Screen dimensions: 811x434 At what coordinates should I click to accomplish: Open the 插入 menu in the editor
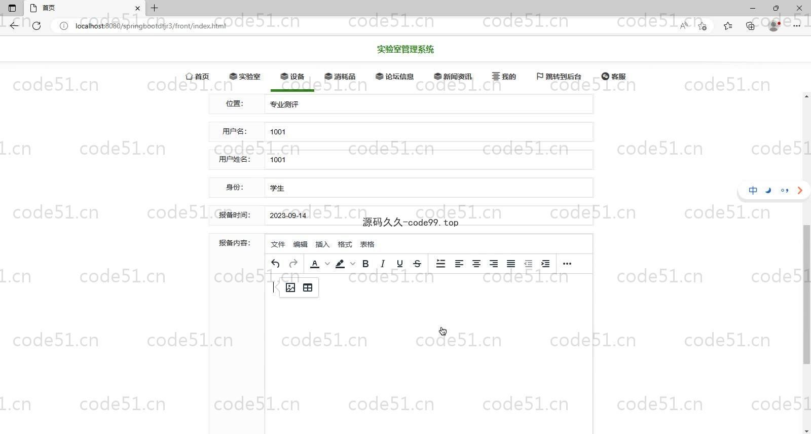(x=322, y=244)
